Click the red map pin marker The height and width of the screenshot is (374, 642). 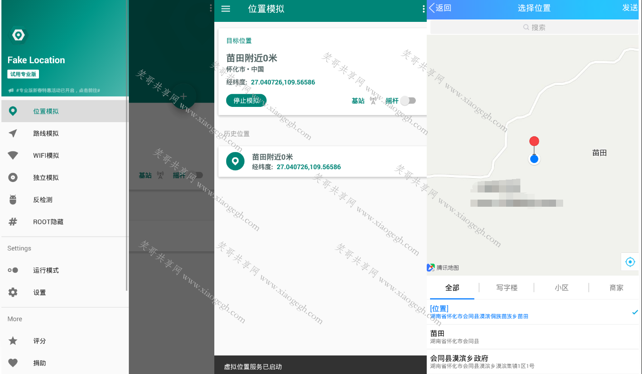point(534,141)
